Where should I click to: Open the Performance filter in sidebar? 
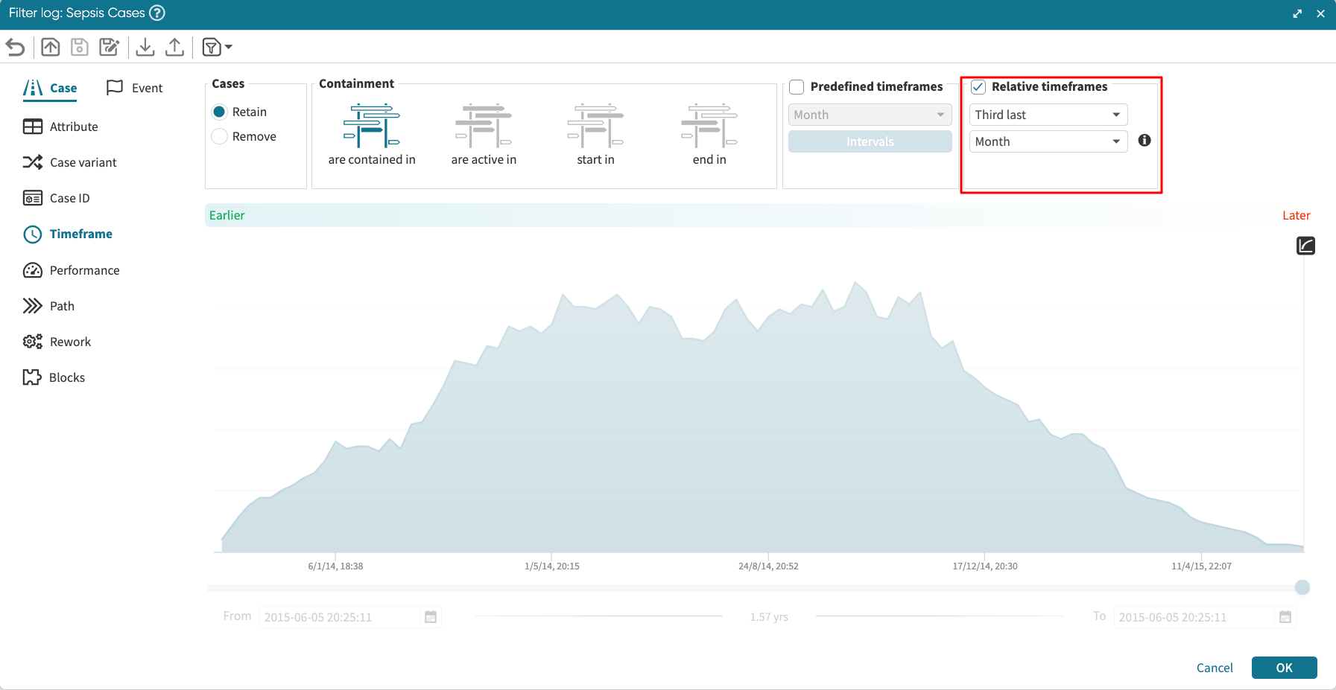pyautogui.click(x=84, y=270)
